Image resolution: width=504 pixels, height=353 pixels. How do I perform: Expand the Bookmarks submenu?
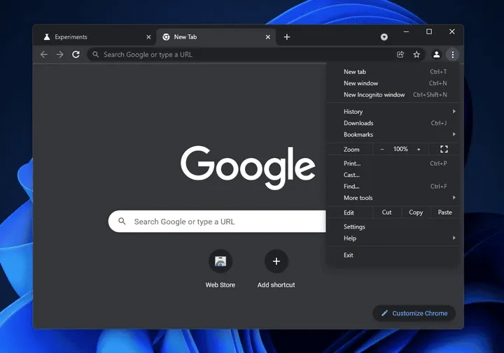393,134
